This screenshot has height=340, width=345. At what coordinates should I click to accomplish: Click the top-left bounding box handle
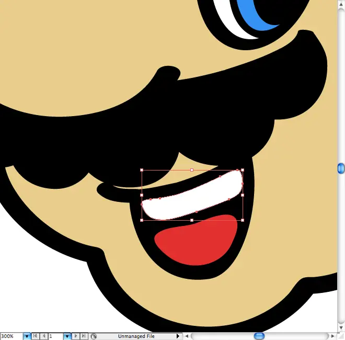click(x=142, y=170)
